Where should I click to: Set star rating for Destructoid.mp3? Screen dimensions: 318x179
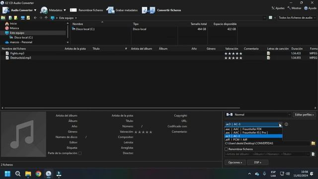(x=233, y=58)
